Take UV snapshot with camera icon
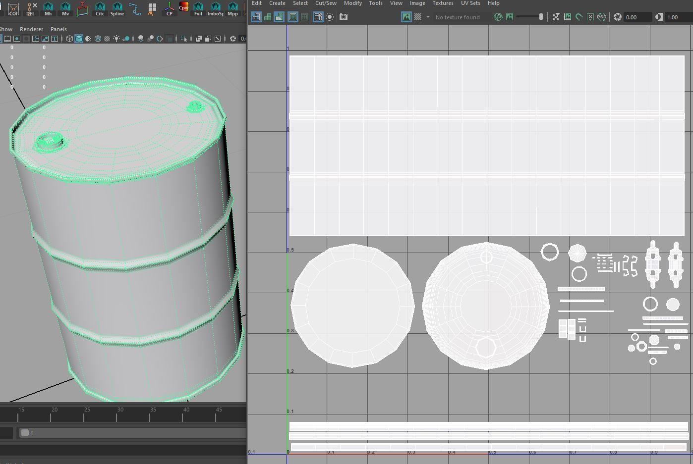The height and width of the screenshot is (464, 693). point(344,17)
